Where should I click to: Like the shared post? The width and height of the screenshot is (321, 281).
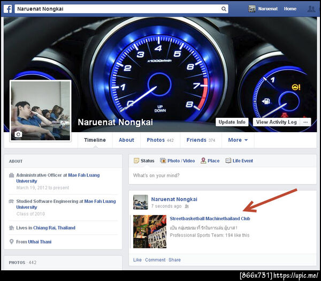pyautogui.click(x=137, y=260)
